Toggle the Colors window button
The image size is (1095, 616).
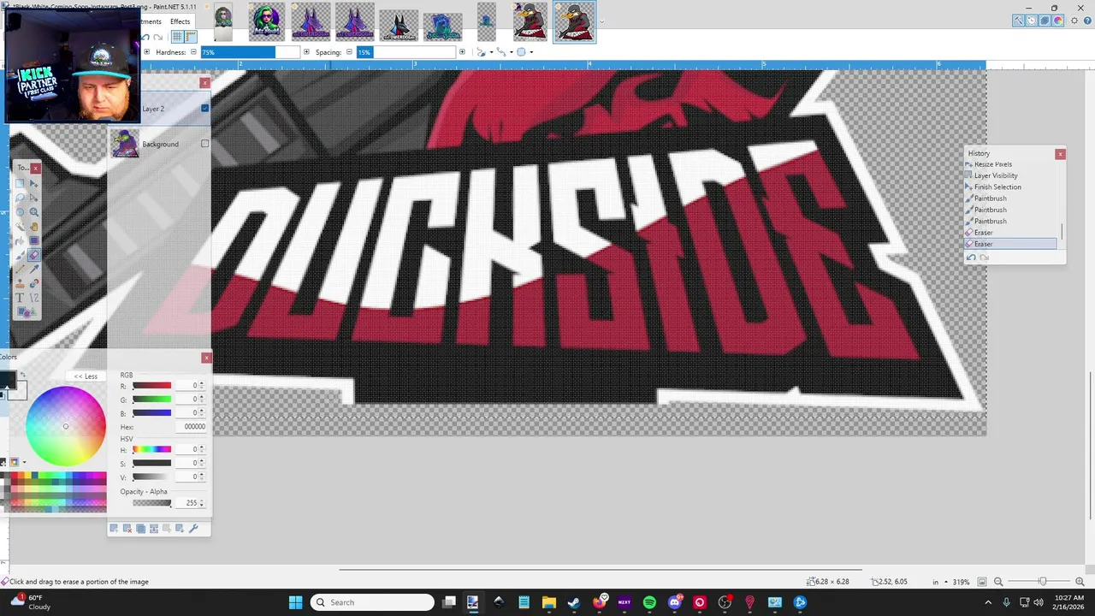[1057, 21]
